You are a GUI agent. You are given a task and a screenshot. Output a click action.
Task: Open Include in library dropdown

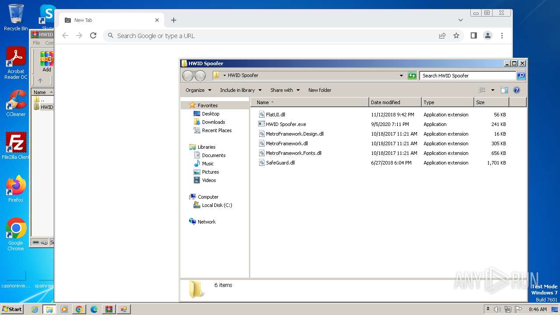point(241,90)
